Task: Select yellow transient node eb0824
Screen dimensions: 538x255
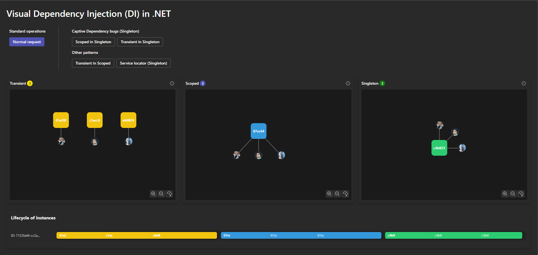Action: (128, 120)
